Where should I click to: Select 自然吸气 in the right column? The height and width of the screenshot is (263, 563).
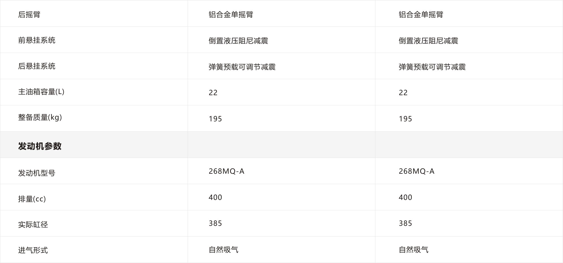[x=413, y=250]
